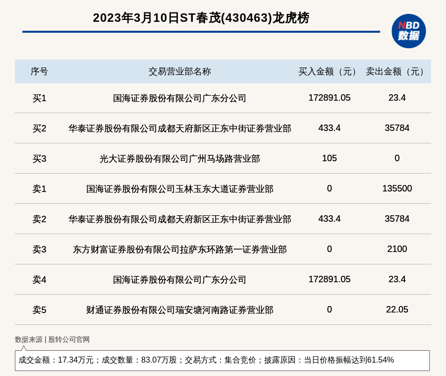Select the 买2 row label

[x=39, y=128]
